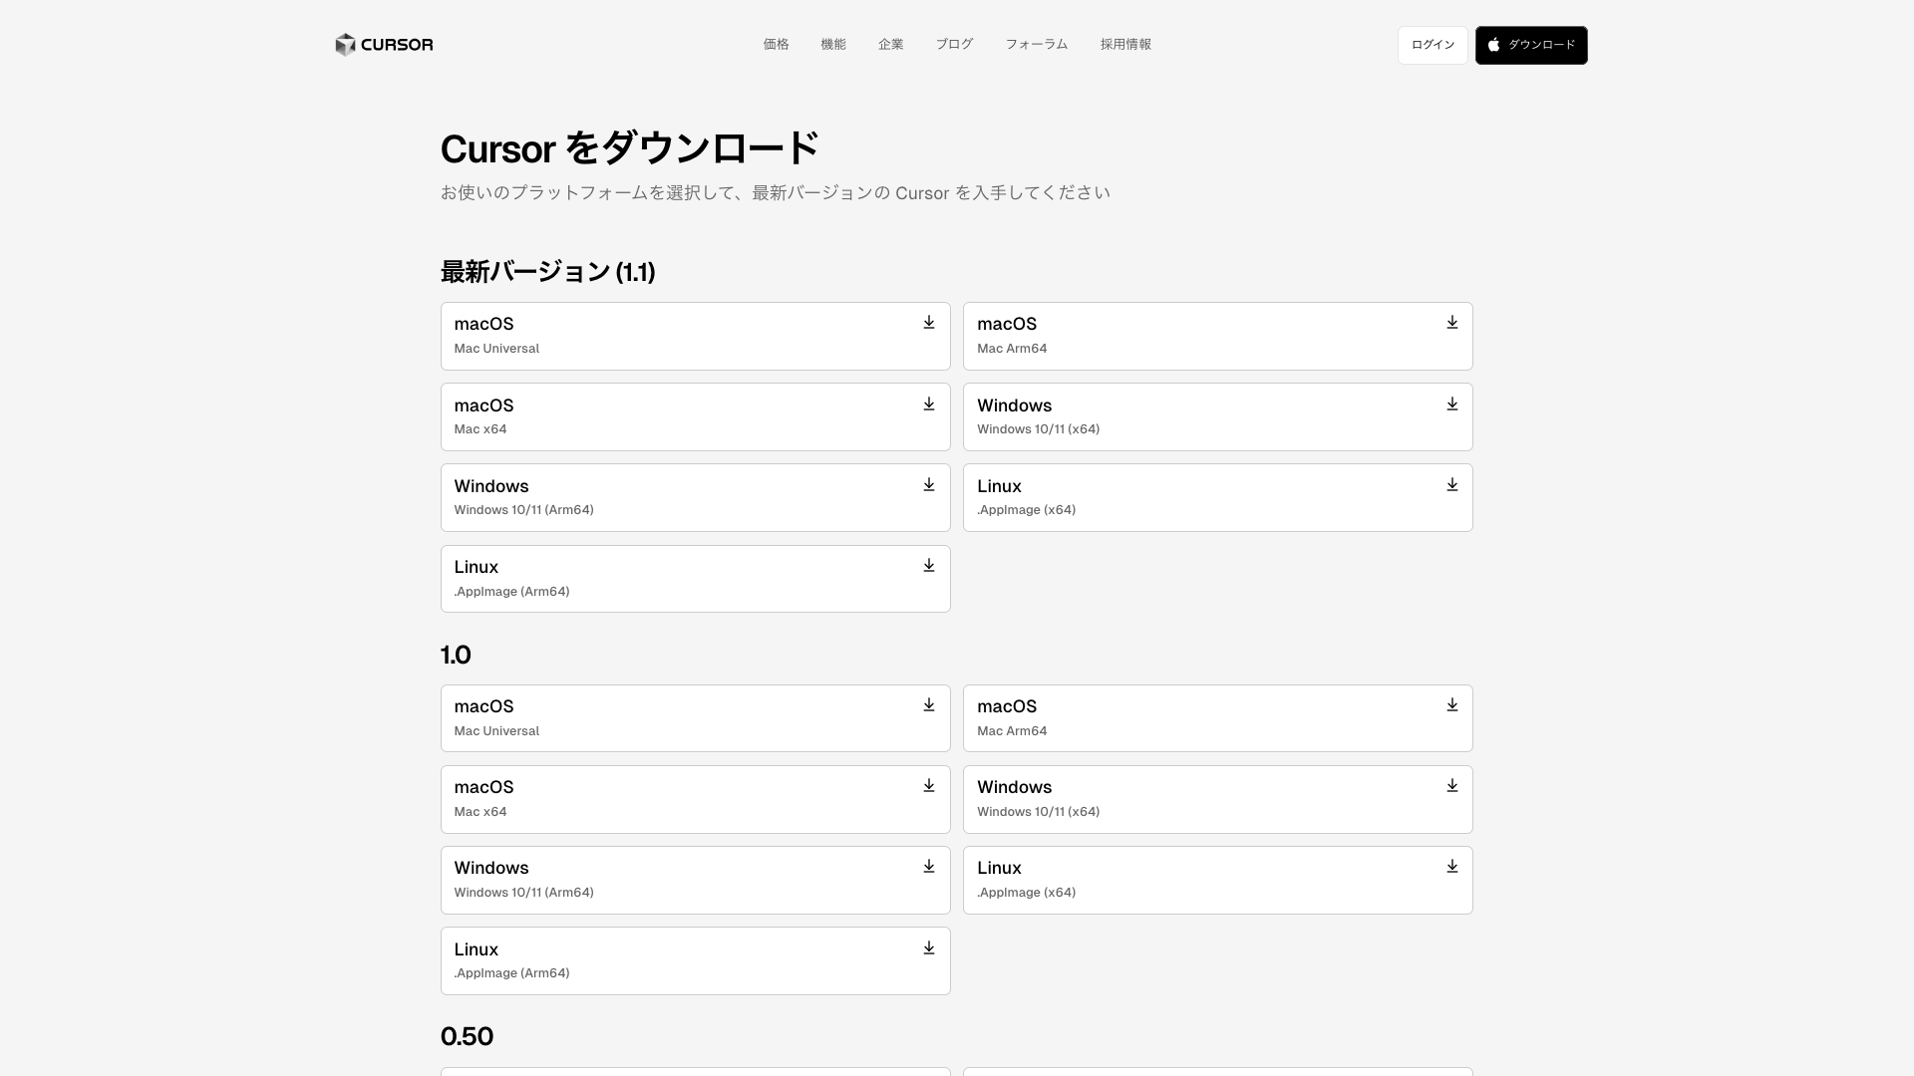This screenshot has height=1076, width=1914.
Task: Select the 1.1 Windows 10/11 (Arm64) text
Action: [x=523, y=510]
